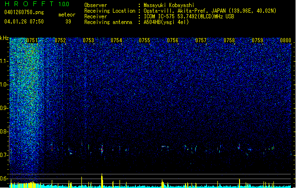Click the 0753 time marker

coord(88,40)
